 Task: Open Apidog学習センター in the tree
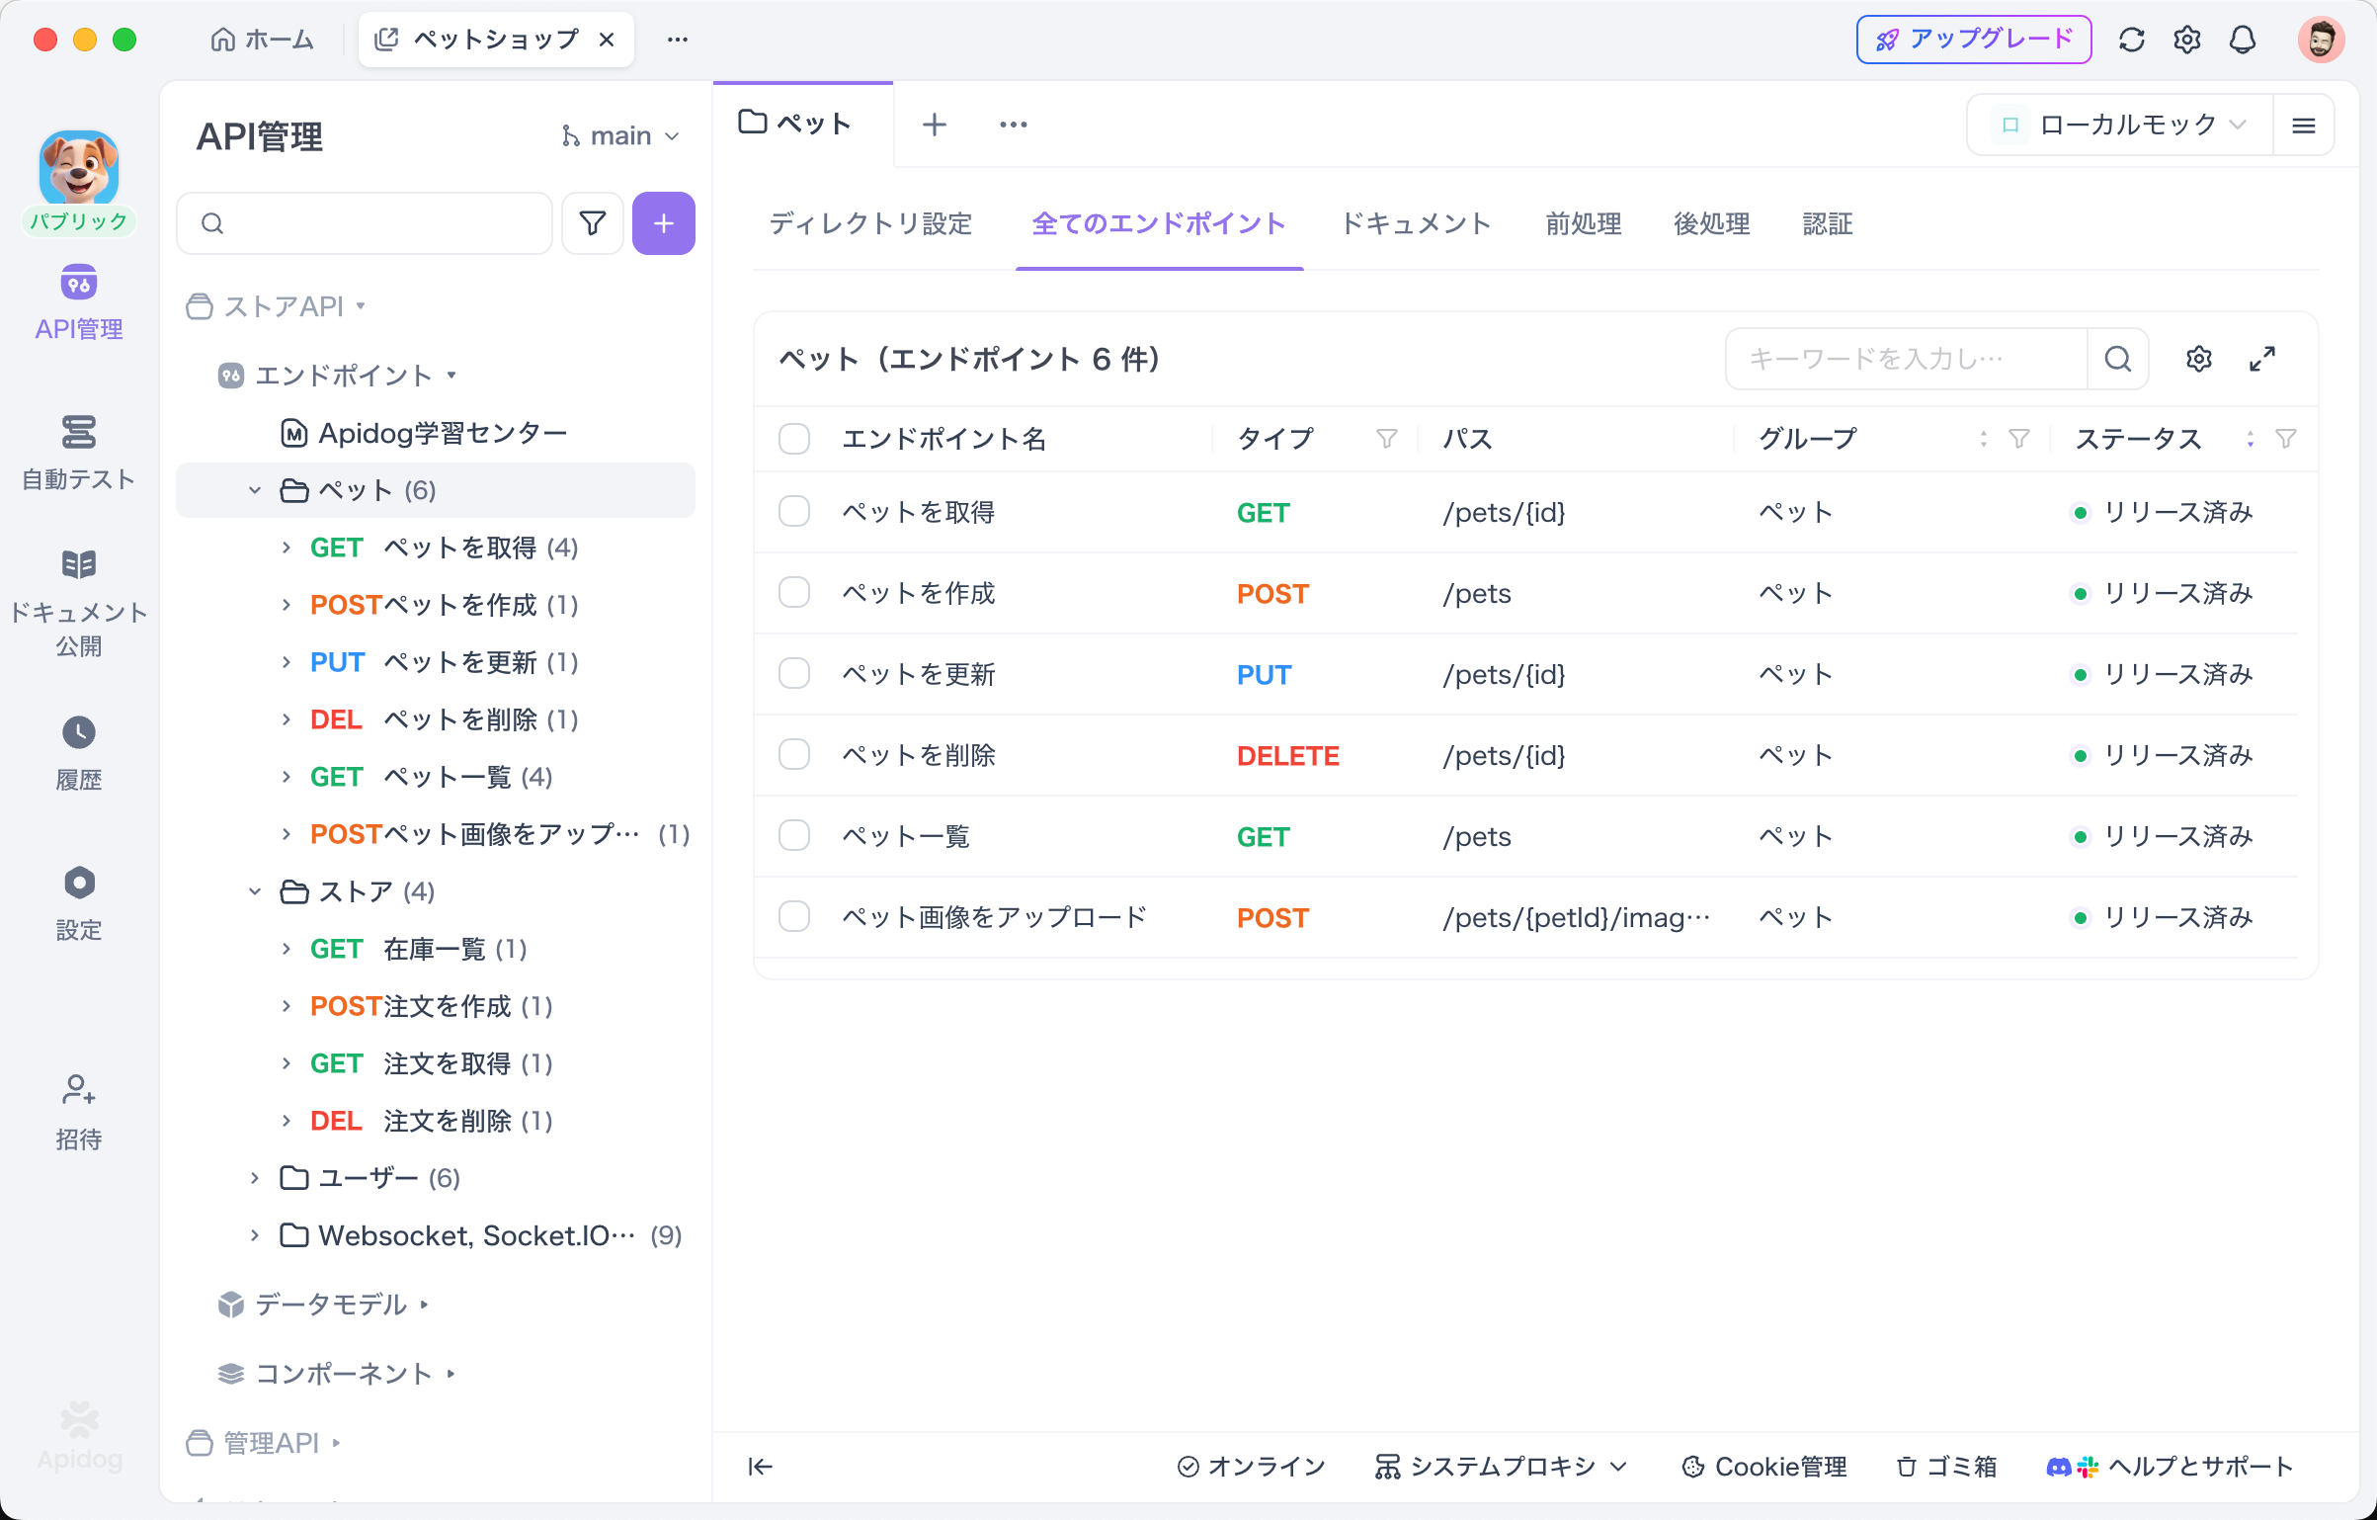423,433
